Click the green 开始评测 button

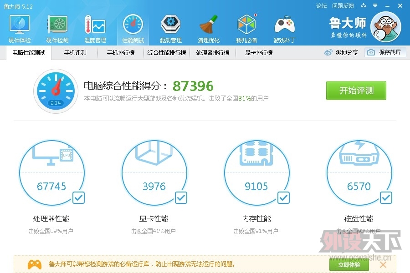[x=356, y=91]
